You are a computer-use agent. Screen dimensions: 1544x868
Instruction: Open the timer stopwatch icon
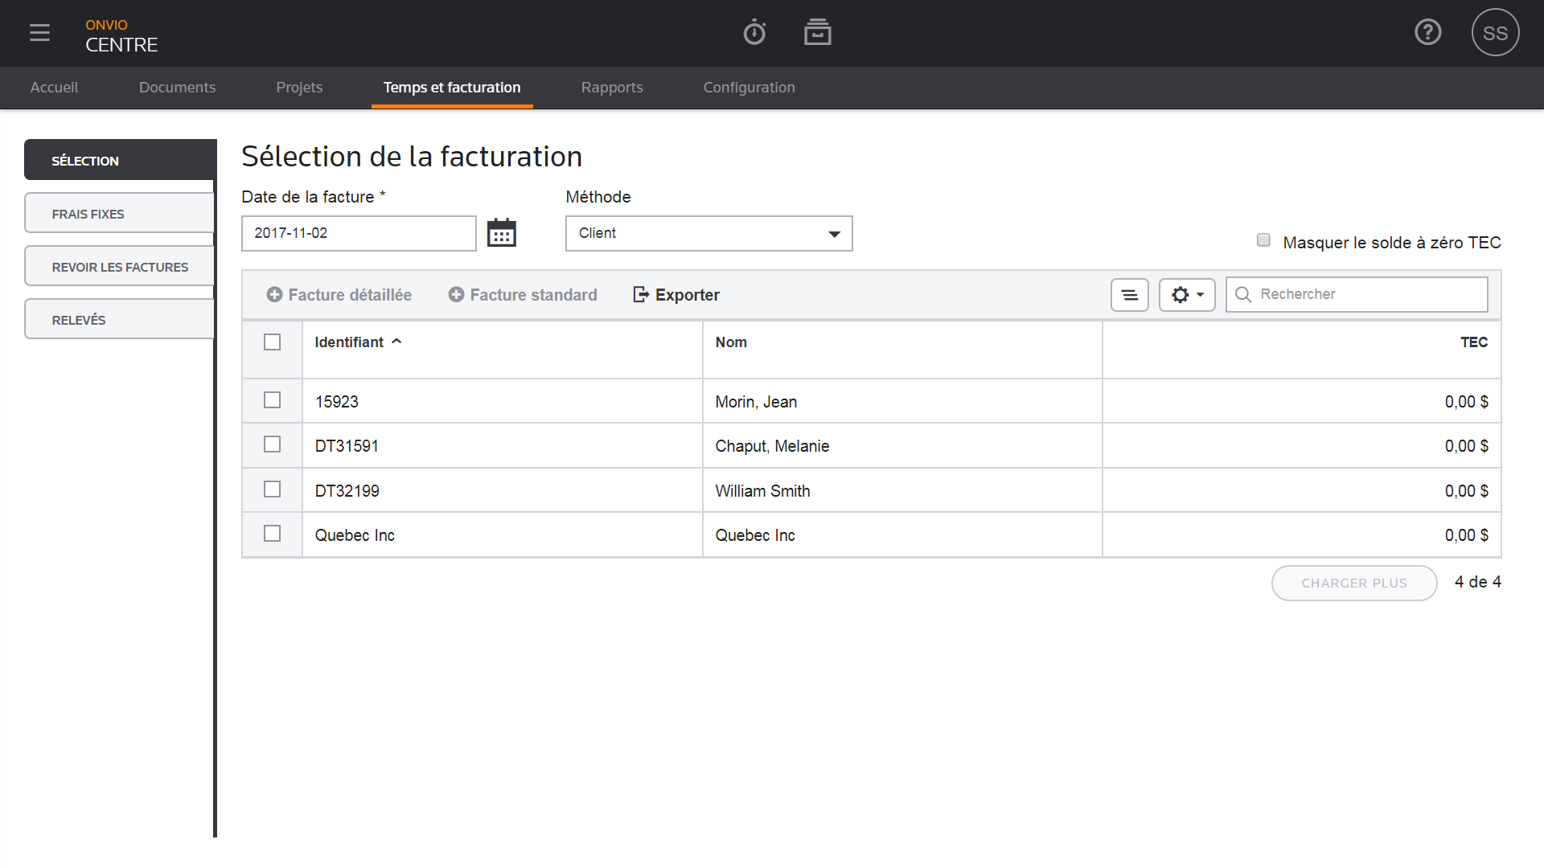pyautogui.click(x=754, y=33)
